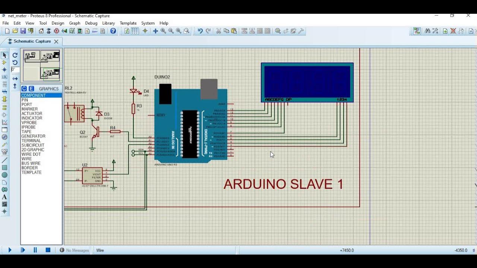The width and height of the screenshot is (477, 268).
Task: Click the Pause simulation button
Action: click(x=35, y=250)
